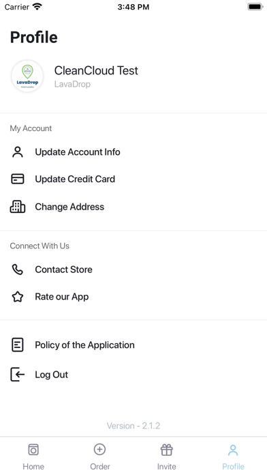Switch to the Profile tab
The height and width of the screenshot is (475, 267).
coord(233,457)
